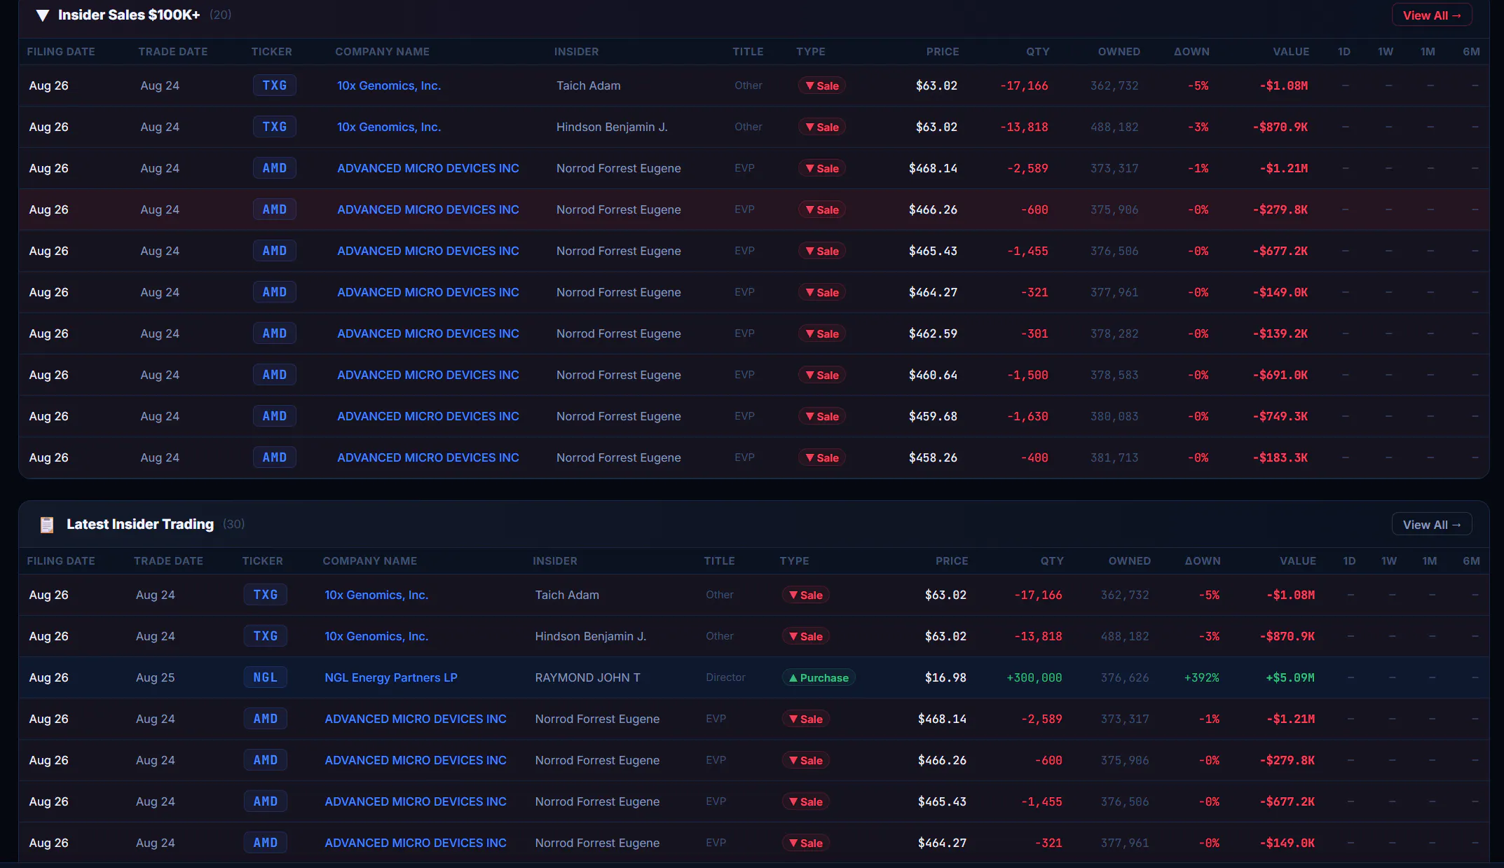Sort latest trading table by INSIDER header
Screen dimensions: 1504x868
pos(555,561)
